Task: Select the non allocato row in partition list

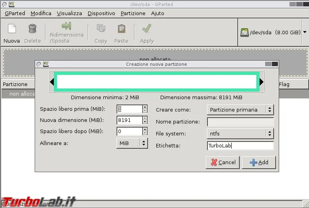Action: point(18,94)
